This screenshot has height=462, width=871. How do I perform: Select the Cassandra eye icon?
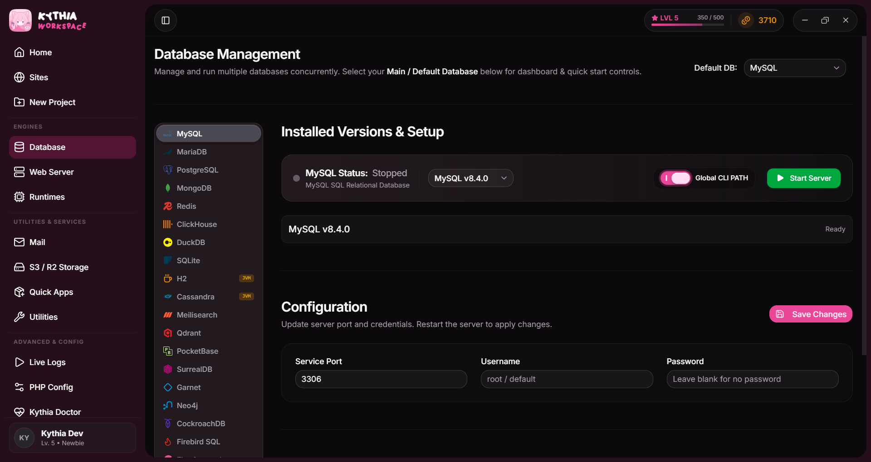(168, 297)
